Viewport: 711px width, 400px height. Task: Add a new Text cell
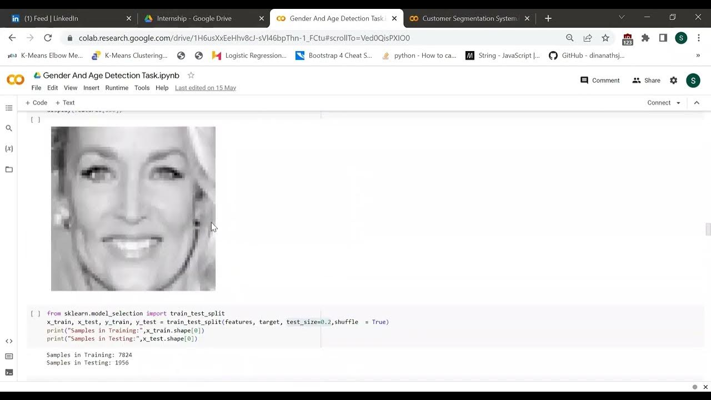pyautogui.click(x=65, y=103)
